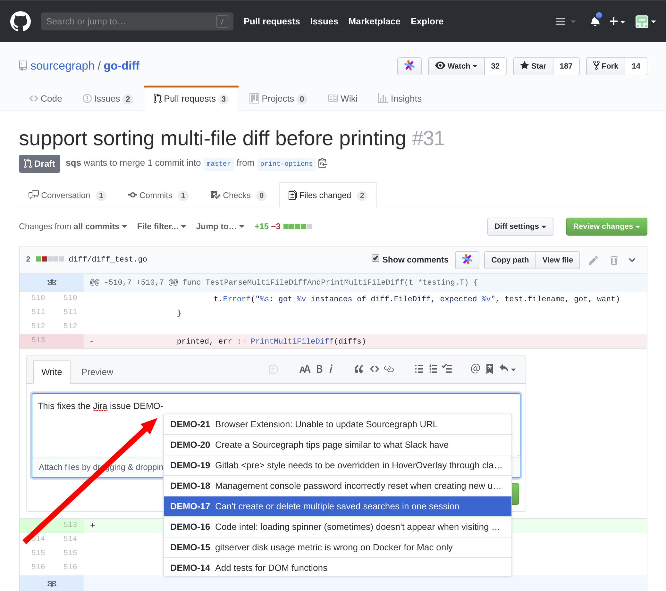Add a bulleted list

pos(419,369)
